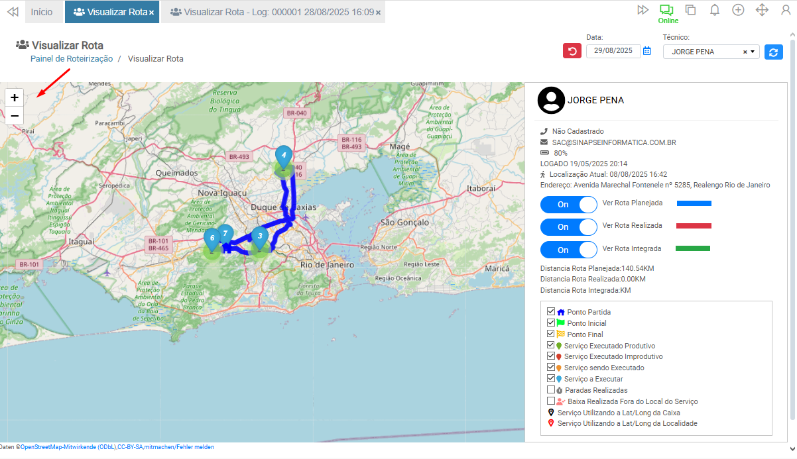797x459 pixels.
Task: Click the Data input field
Action: coord(613,51)
